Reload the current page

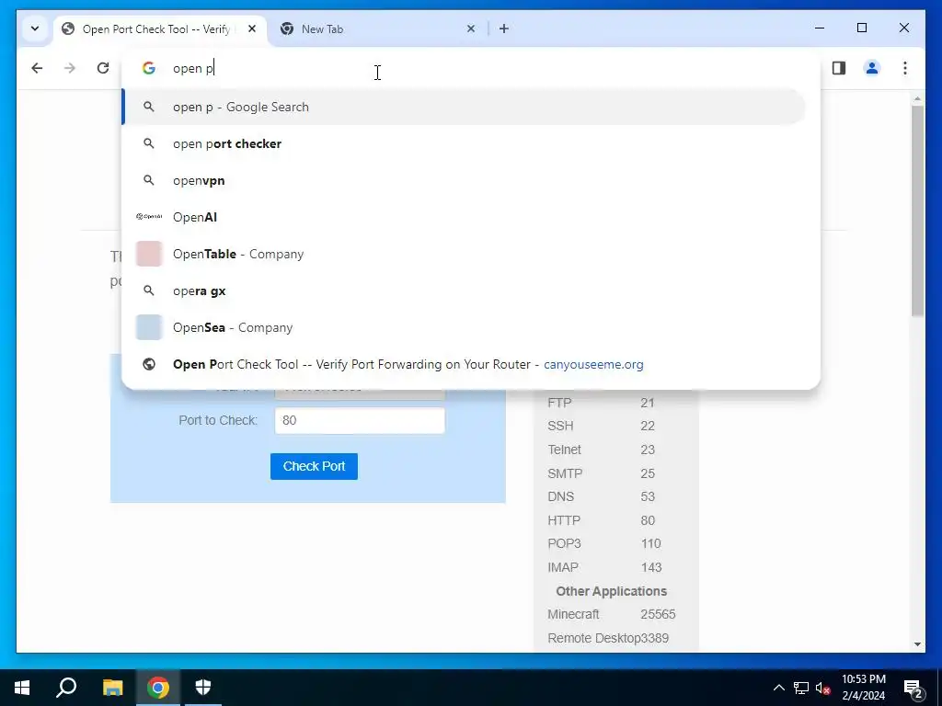pyautogui.click(x=103, y=68)
